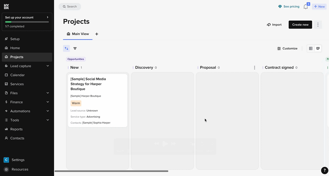
Task: Click the Calendar icon in sidebar
Action: click(x=6, y=75)
